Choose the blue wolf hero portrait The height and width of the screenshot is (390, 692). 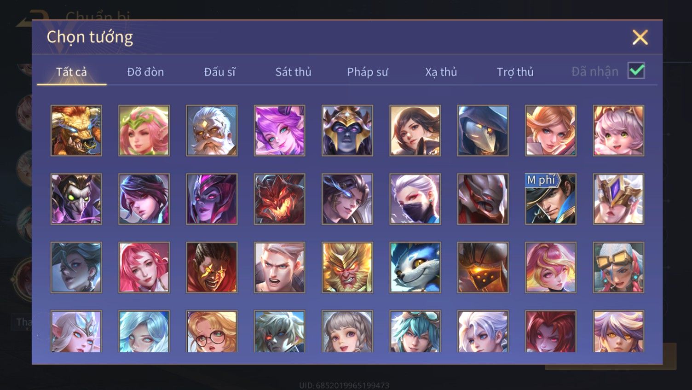[415, 267]
